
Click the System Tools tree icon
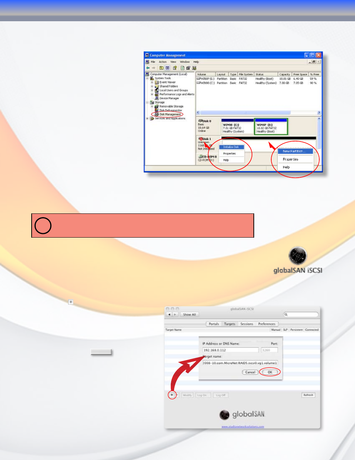click(x=152, y=78)
